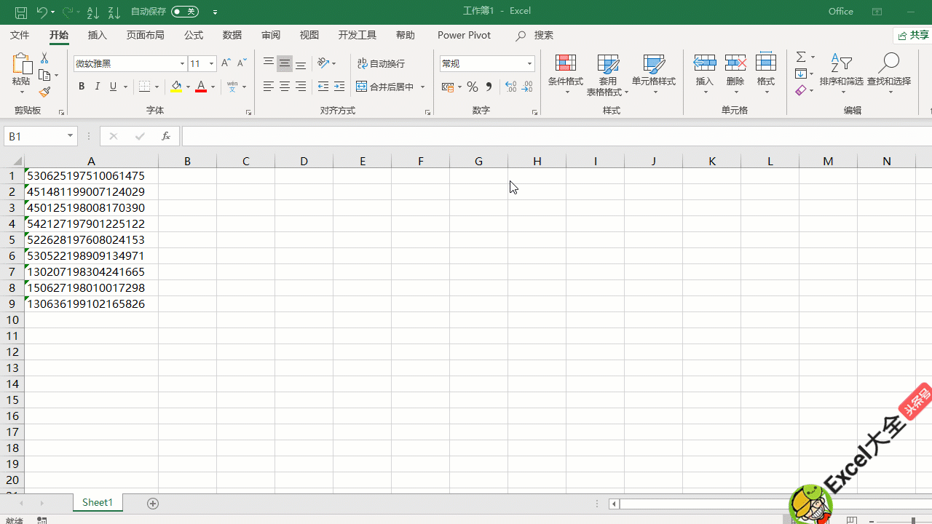This screenshot has height=524, width=932.
Task: Toggle the AutoSave switch
Action: click(x=185, y=12)
